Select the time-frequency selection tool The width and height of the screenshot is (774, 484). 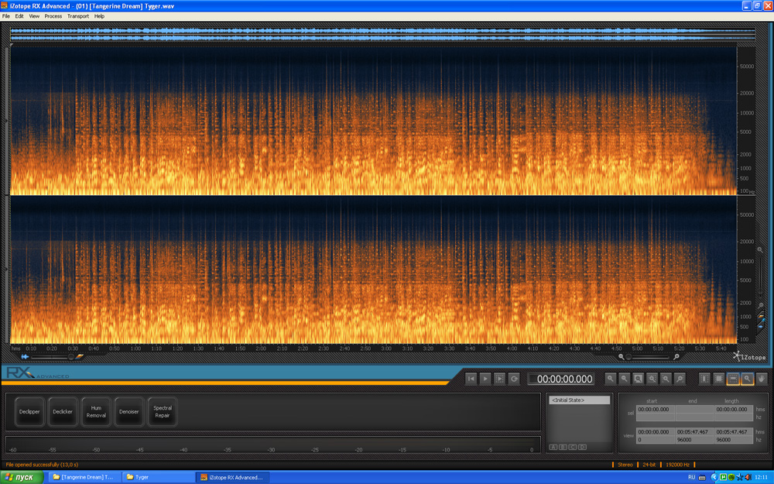tap(719, 379)
